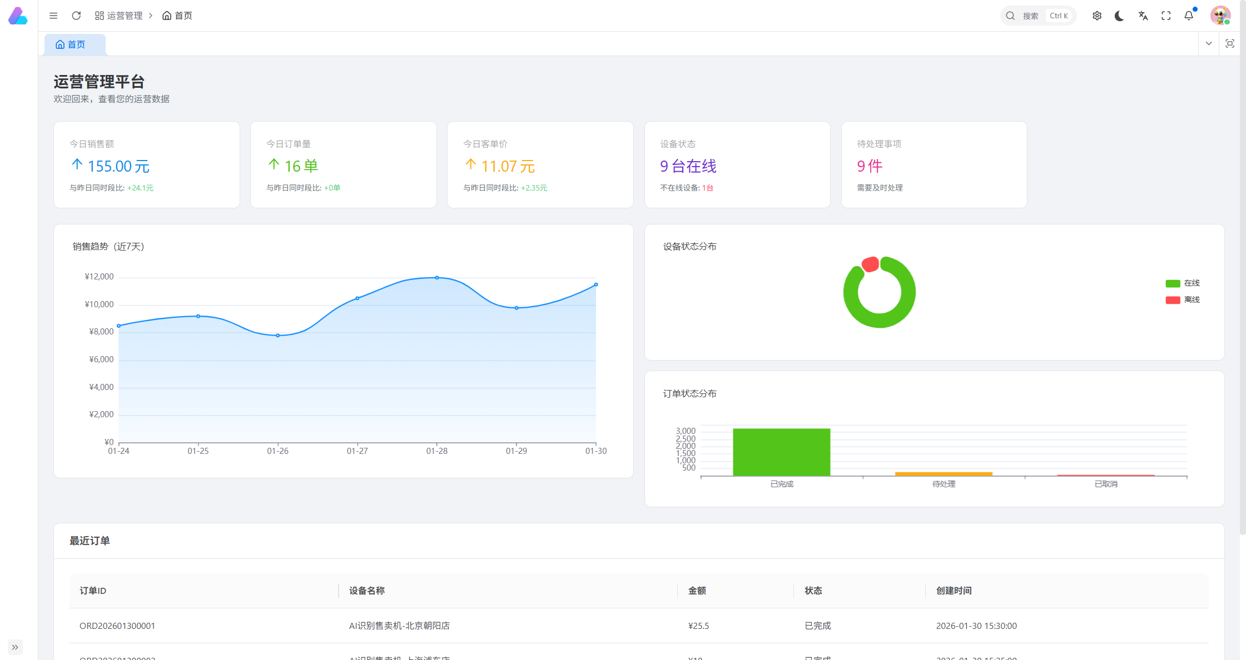
Task: Open the notifications bell
Action: 1189,16
